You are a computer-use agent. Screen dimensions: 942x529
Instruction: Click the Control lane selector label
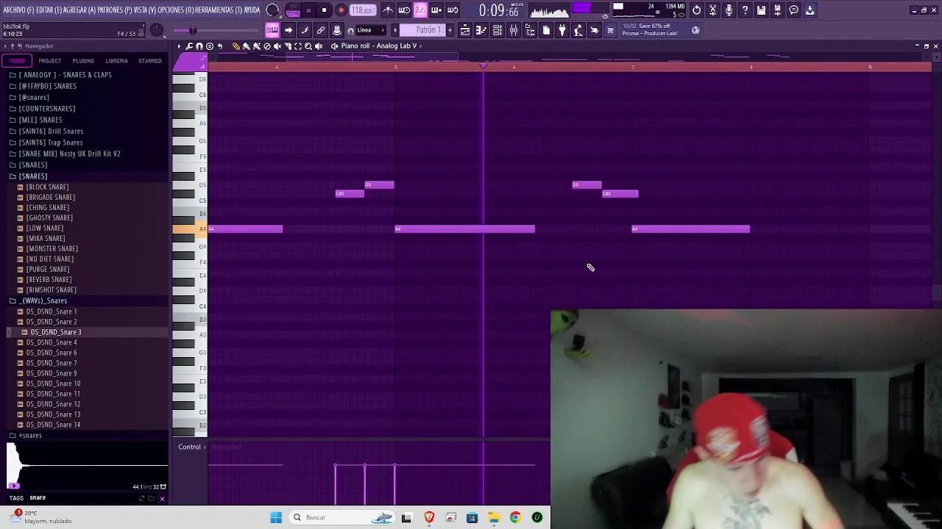(x=189, y=447)
